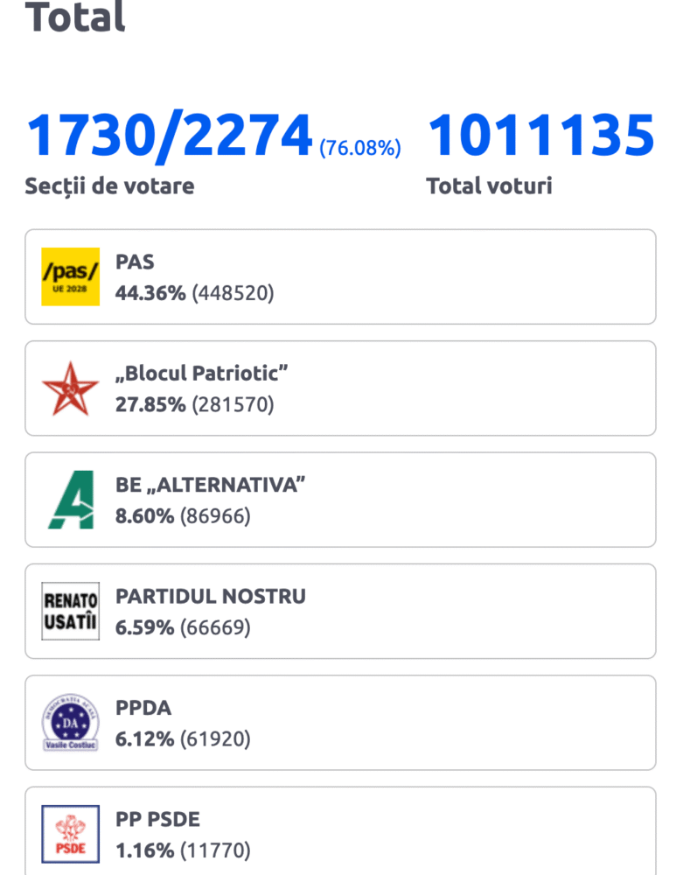Viewport: 676px width, 875px height.
Task: Select the PARTIDUL NOSTRU party name
Action: tap(210, 596)
